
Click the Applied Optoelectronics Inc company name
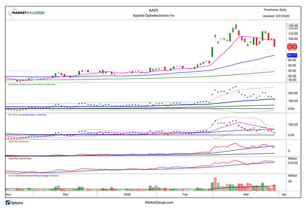click(153, 16)
